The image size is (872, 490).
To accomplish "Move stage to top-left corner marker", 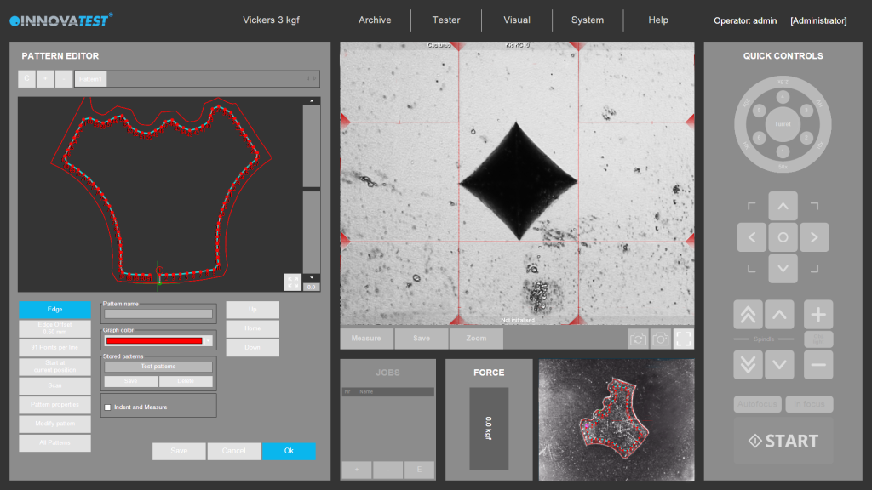I will point(751,206).
